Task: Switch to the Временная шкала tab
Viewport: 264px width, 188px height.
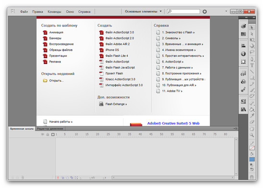Action: [22, 129]
